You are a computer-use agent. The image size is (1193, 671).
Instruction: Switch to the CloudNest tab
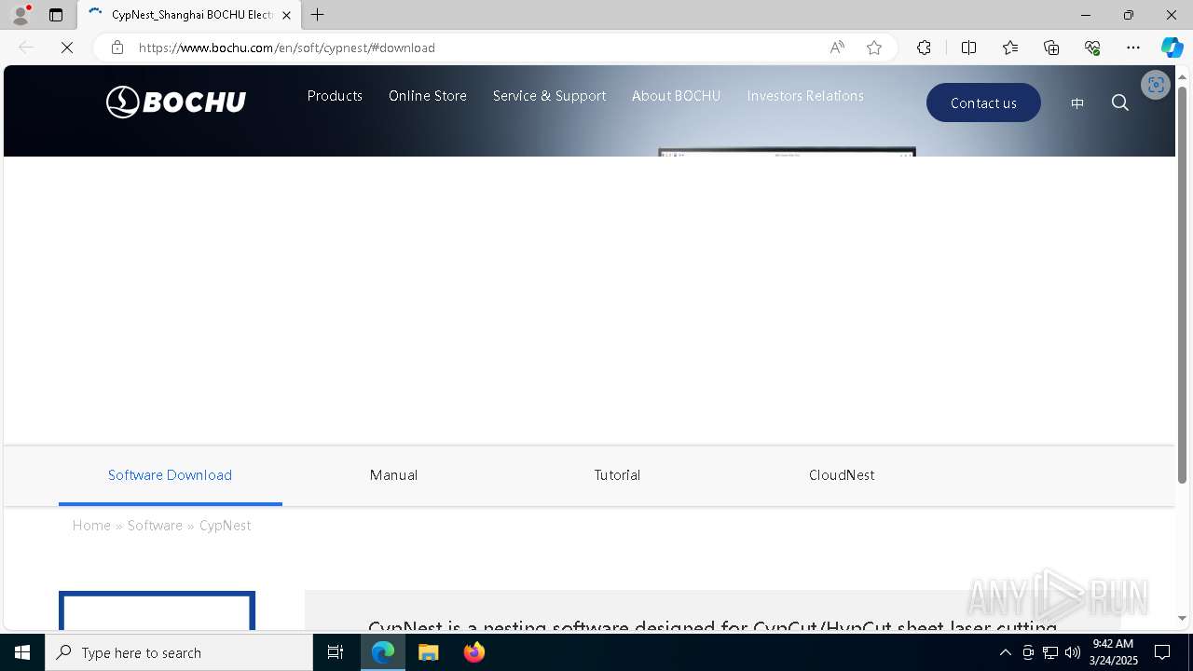842,475
